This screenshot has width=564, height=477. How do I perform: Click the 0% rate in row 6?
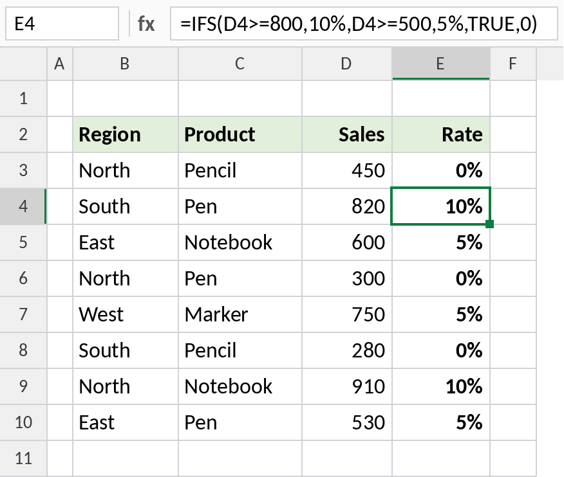(x=440, y=278)
